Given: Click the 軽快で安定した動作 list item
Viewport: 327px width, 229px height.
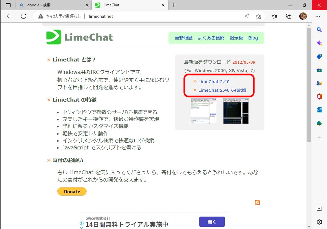Looking at the screenshot, I should click(85, 133).
